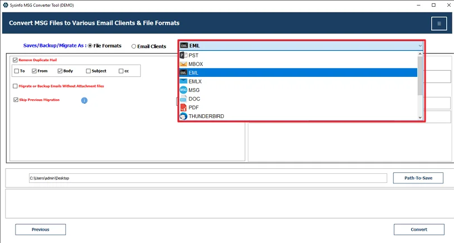Click the format list scroll-up arrow
The width and height of the screenshot is (454, 243).
(420, 54)
